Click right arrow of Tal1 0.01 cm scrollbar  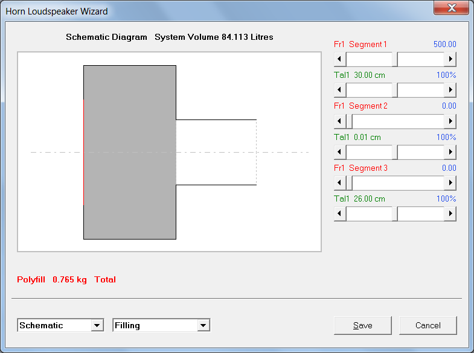point(450,152)
